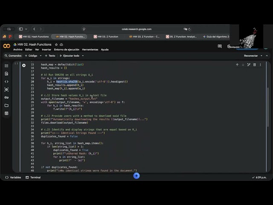Click the vertical scrollbar of the notebook
273x205 pixels.
click(268, 107)
